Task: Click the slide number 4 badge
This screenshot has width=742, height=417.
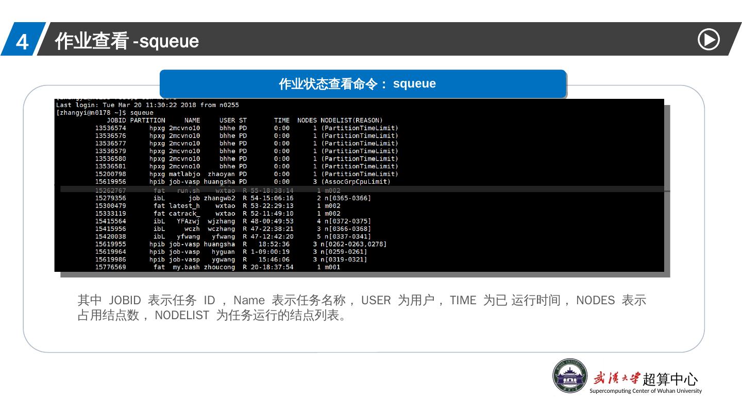Action: [22, 41]
